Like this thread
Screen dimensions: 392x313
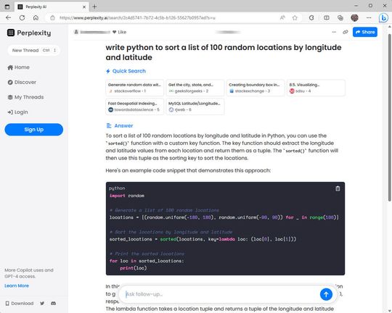point(119,32)
